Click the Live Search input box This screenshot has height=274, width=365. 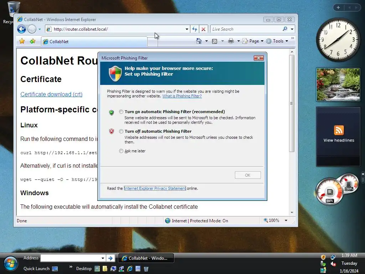coord(246,29)
